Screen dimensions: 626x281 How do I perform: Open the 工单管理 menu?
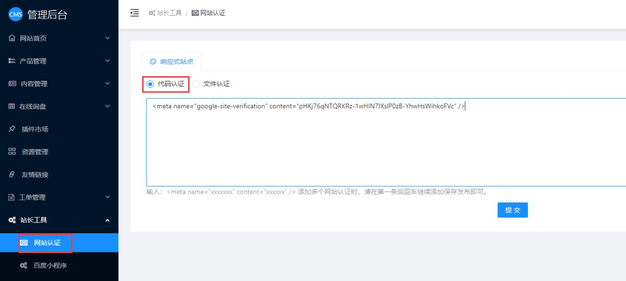click(59, 197)
